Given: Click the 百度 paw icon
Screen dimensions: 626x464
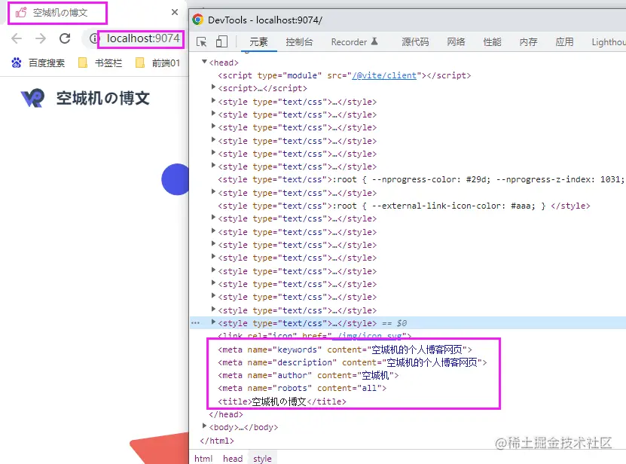Looking at the screenshot, I should click(x=17, y=63).
